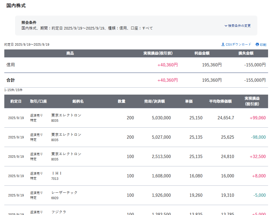The height and width of the screenshot is (215, 274).
Task: Select 東京エレクトロン in the -98,000 row
Action: coord(66,135)
